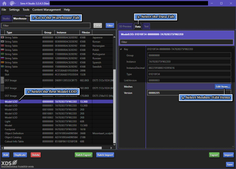Click the Korean flag String Table icon
Viewport: 236px width, 169px height.
pos(3,41)
